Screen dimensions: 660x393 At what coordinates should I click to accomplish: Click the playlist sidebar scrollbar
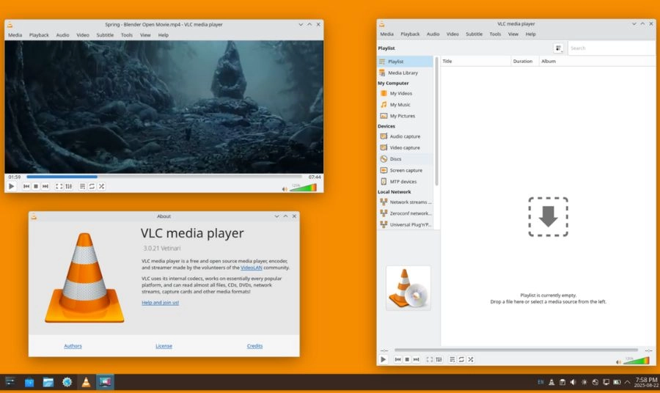436,121
